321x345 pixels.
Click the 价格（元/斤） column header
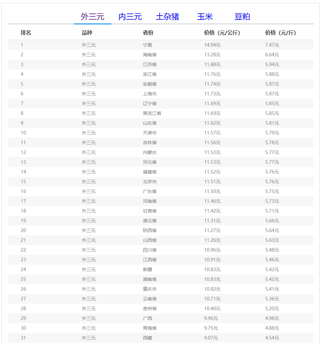[x=281, y=33]
